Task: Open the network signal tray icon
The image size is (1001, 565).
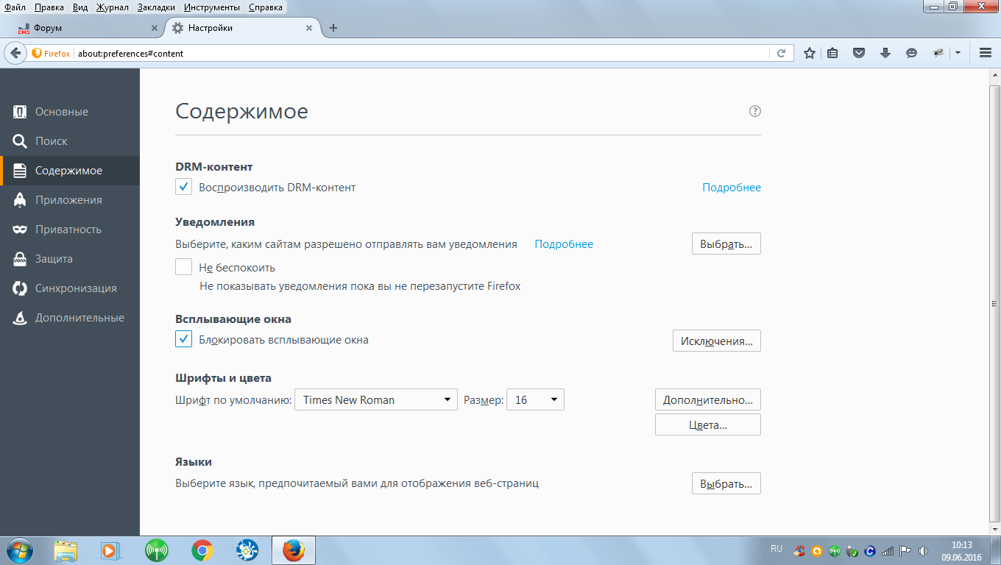Action: (x=887, y=550)
